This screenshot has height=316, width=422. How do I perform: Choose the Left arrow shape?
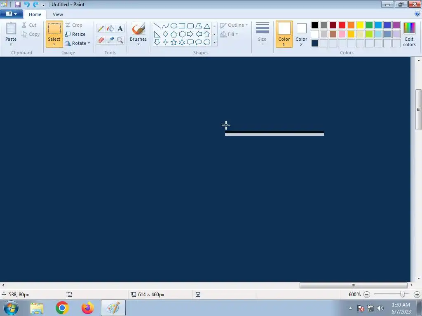(199, 34)
